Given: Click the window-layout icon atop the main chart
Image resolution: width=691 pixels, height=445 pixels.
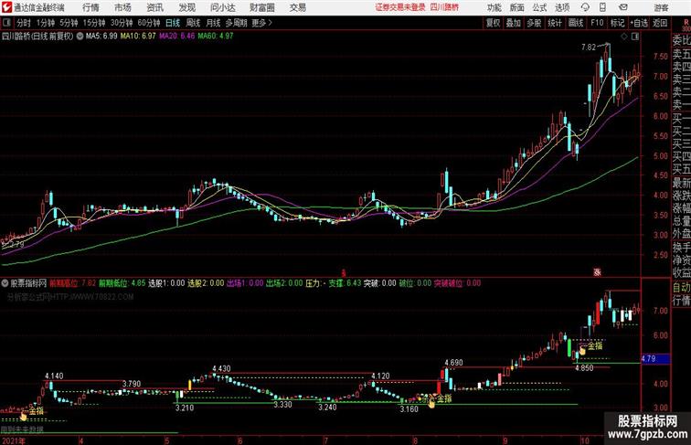Looking at the screenshot, I should (x=635, y=37).
